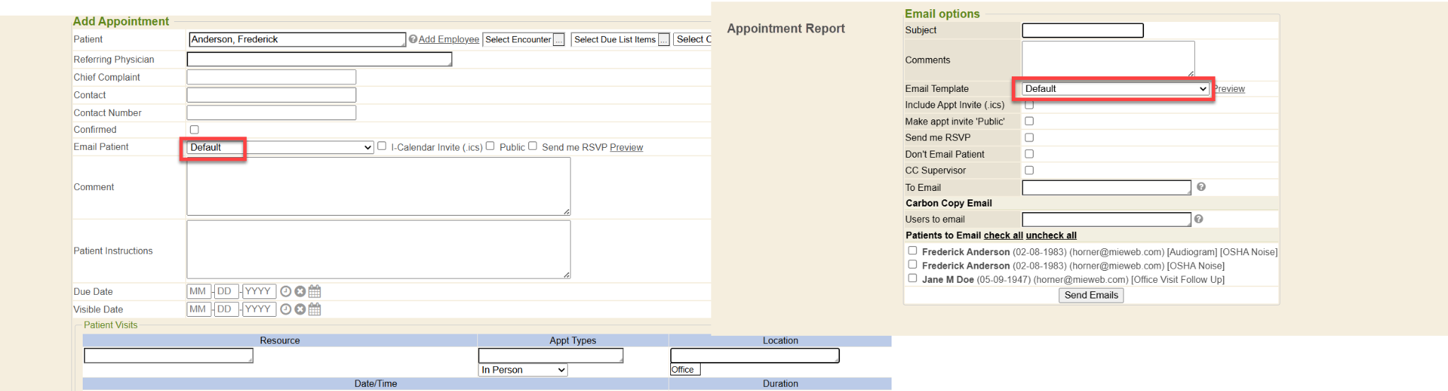The height and width of the screenshot is (391, 1448).
Task: Click the Visible Date clear X icon
Action: coord(300,309)
